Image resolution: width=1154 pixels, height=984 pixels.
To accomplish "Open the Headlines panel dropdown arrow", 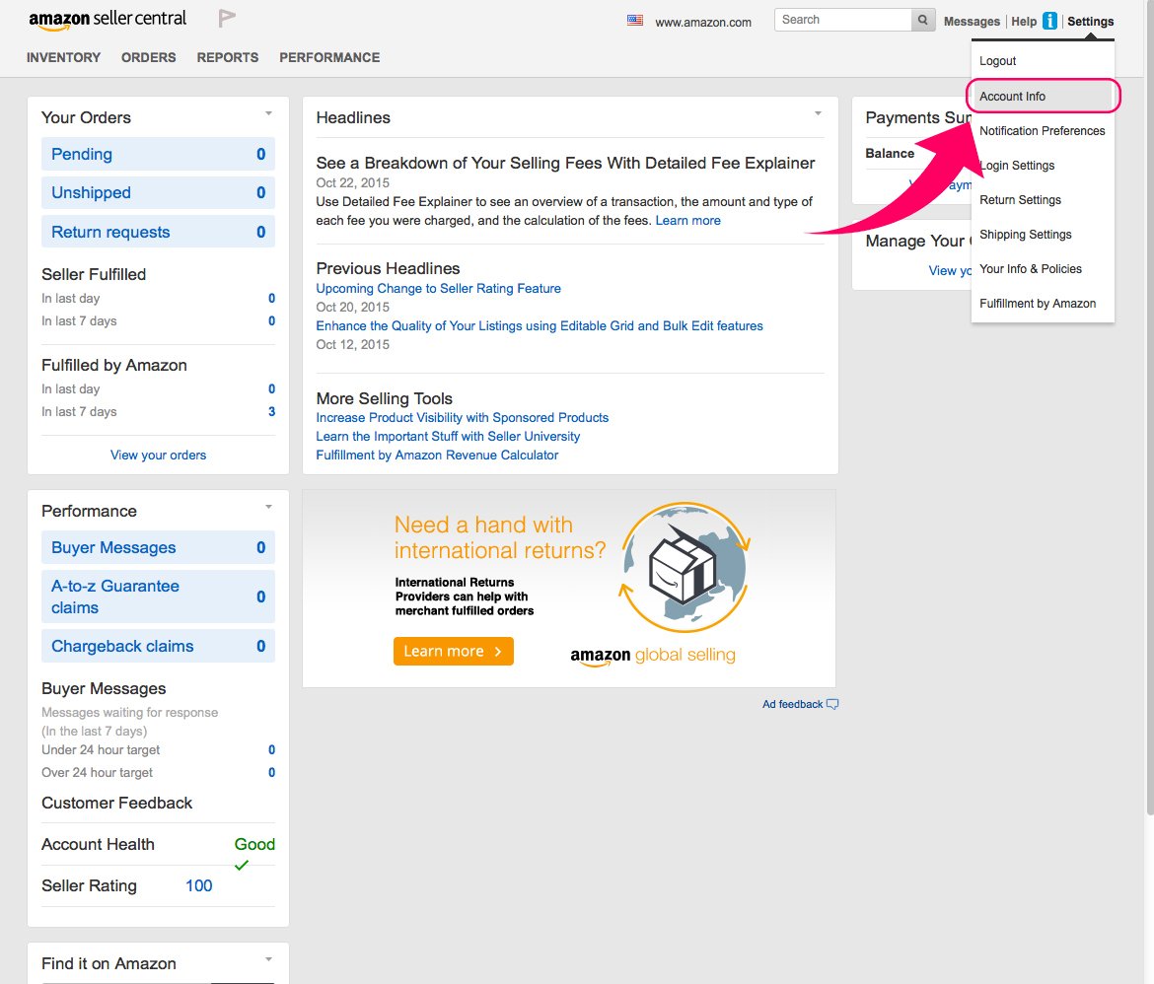I will pyautogui.click(x=818, y=113).
